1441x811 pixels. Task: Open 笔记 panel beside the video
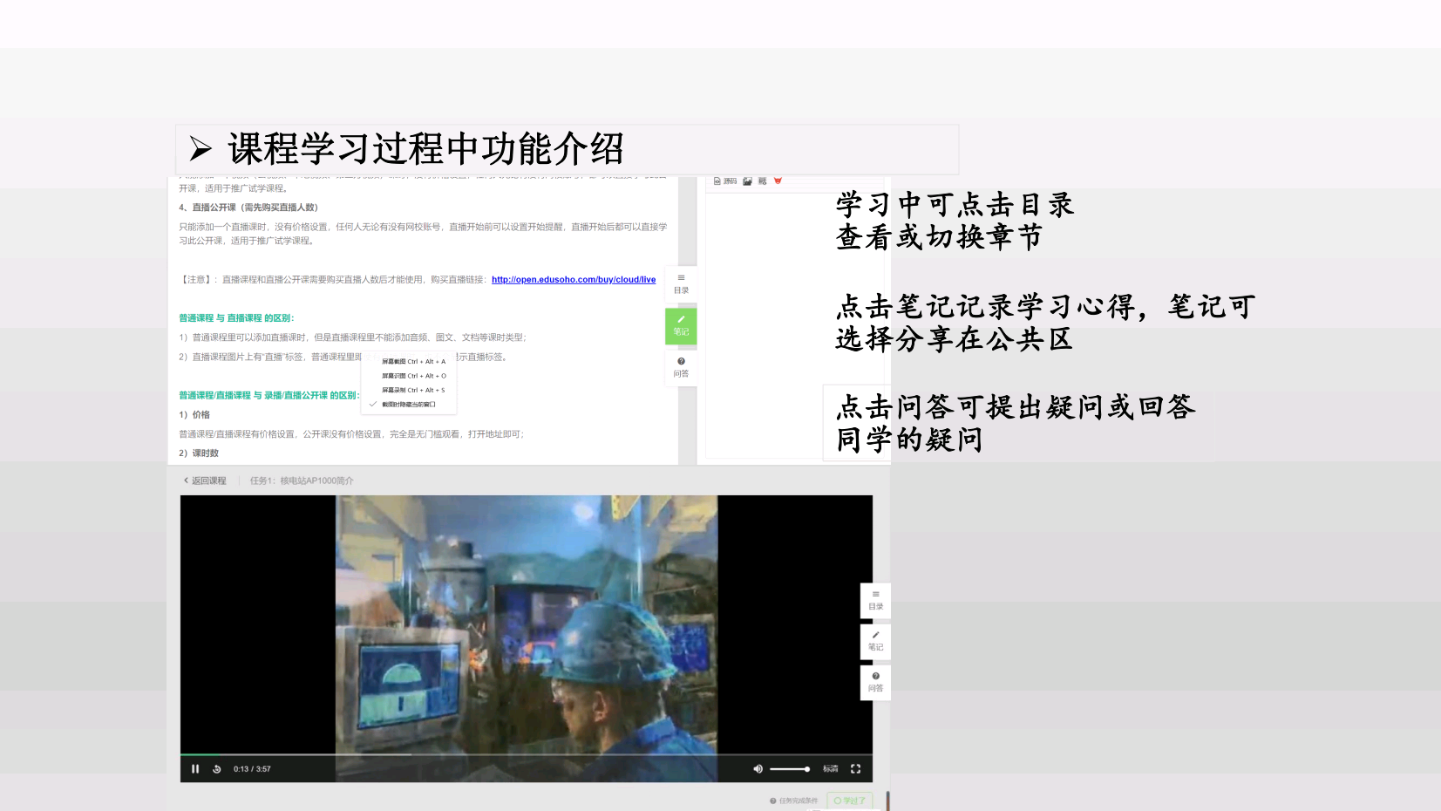pyautogui.click(x=875, y=642)
